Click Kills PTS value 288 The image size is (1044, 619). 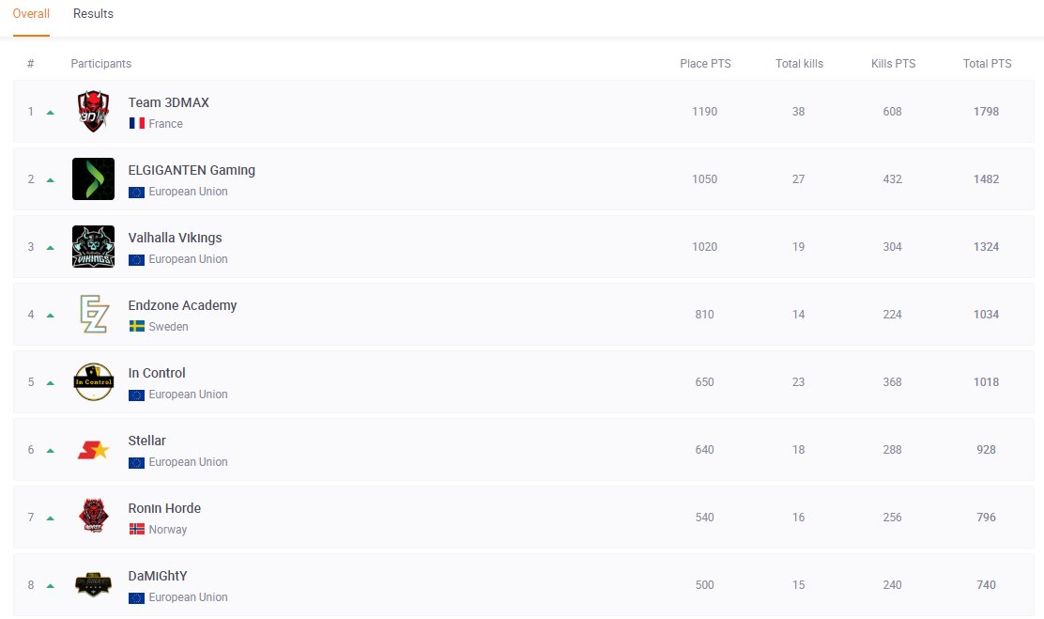point(892,450)
